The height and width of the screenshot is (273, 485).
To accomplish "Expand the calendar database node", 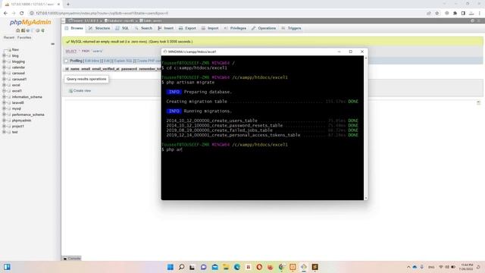I will [x=4, y=67].
